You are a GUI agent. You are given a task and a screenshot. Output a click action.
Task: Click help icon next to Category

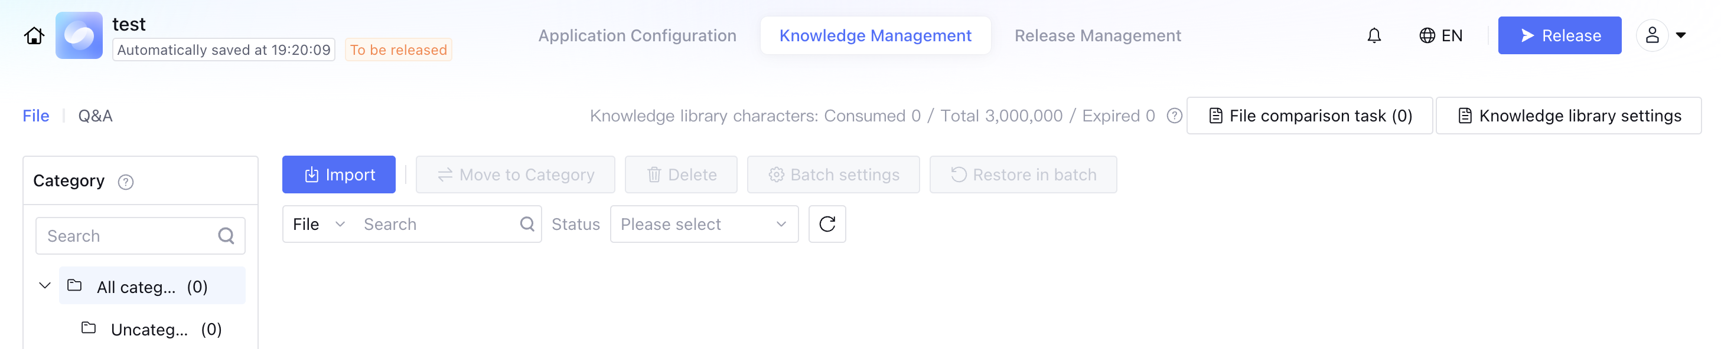126,182
